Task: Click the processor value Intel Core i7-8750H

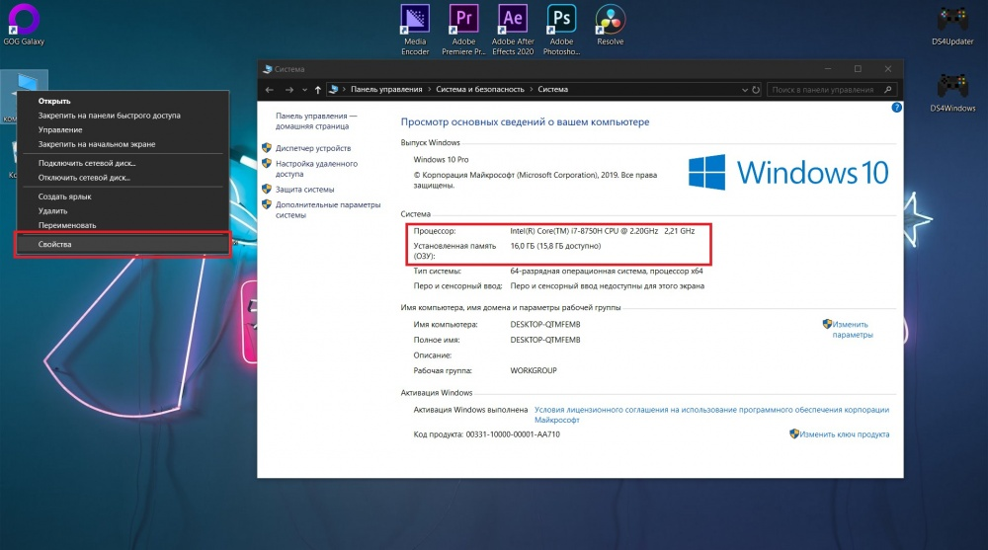Action: point(603,231)
